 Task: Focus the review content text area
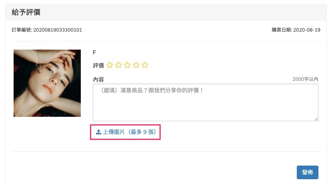(x=205, y=102)
